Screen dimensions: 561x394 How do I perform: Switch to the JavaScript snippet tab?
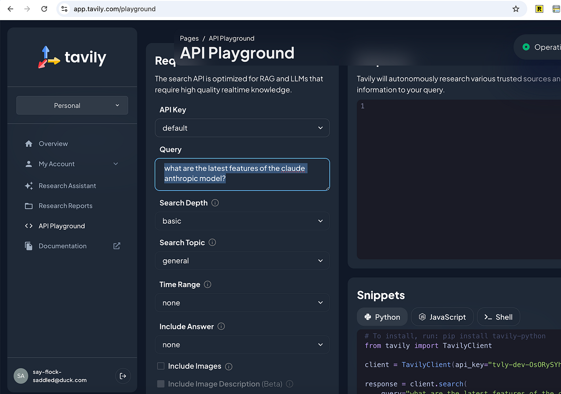point(442,317)
